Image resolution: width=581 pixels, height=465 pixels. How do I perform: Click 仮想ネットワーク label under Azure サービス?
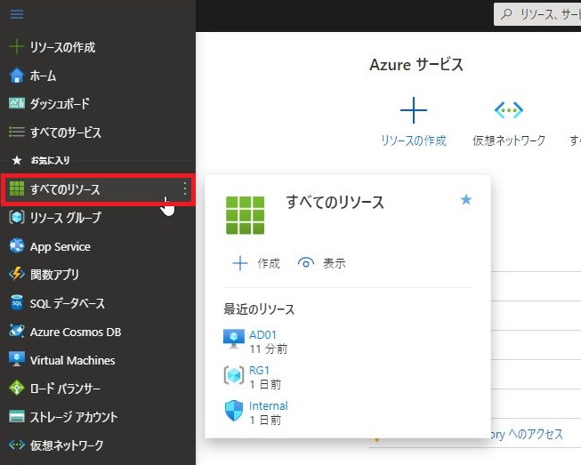click(x=509, y=140)
